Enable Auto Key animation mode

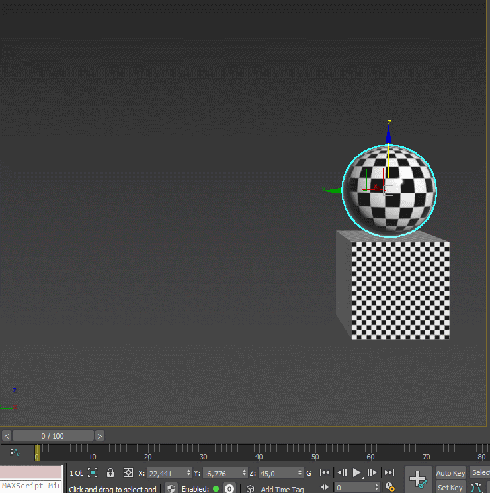450,473
